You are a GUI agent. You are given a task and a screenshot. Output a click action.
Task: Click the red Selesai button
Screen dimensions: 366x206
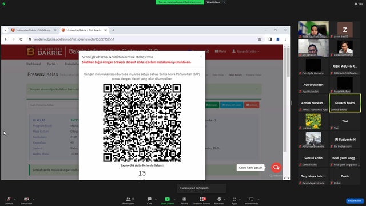click(x=252, y=105)
